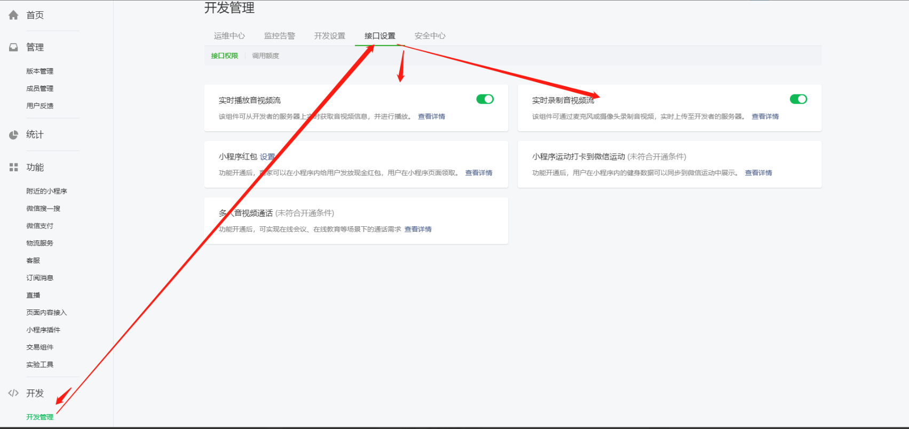Click the 管理 section label
Screen dimensions: 909x429
[35, 47]
